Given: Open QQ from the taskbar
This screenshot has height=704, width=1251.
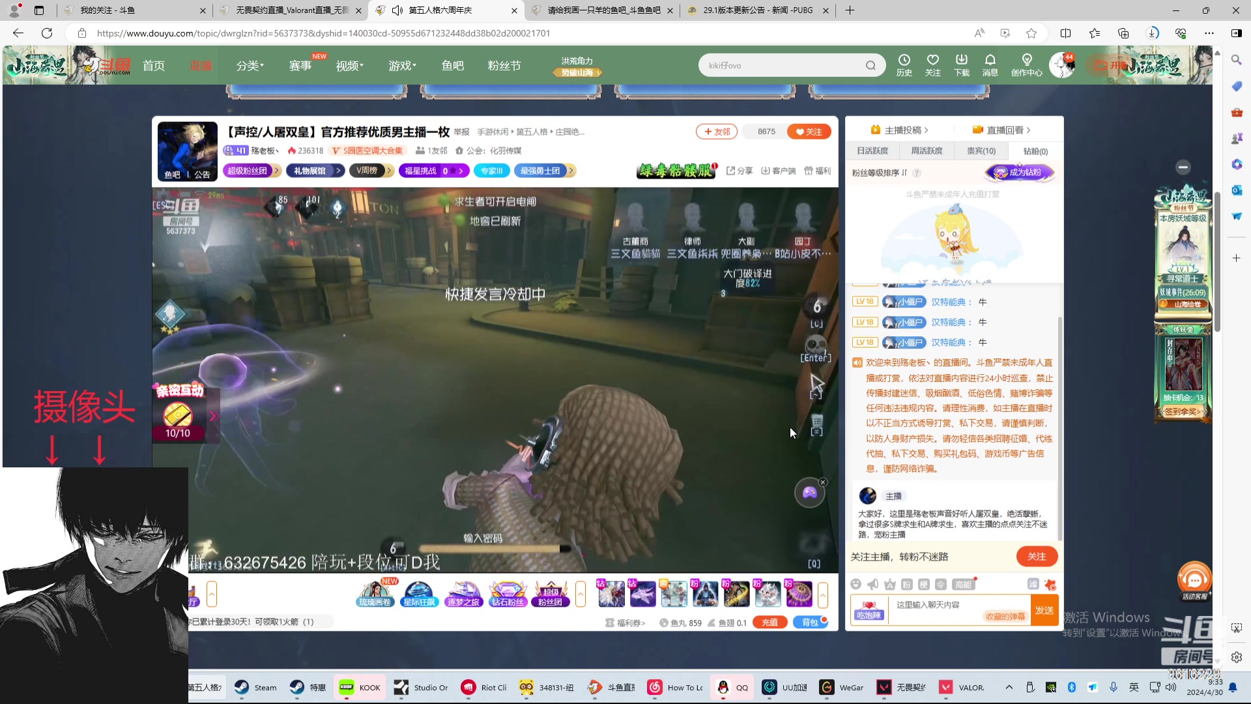Looking at the screenshot, I should 733,687.
